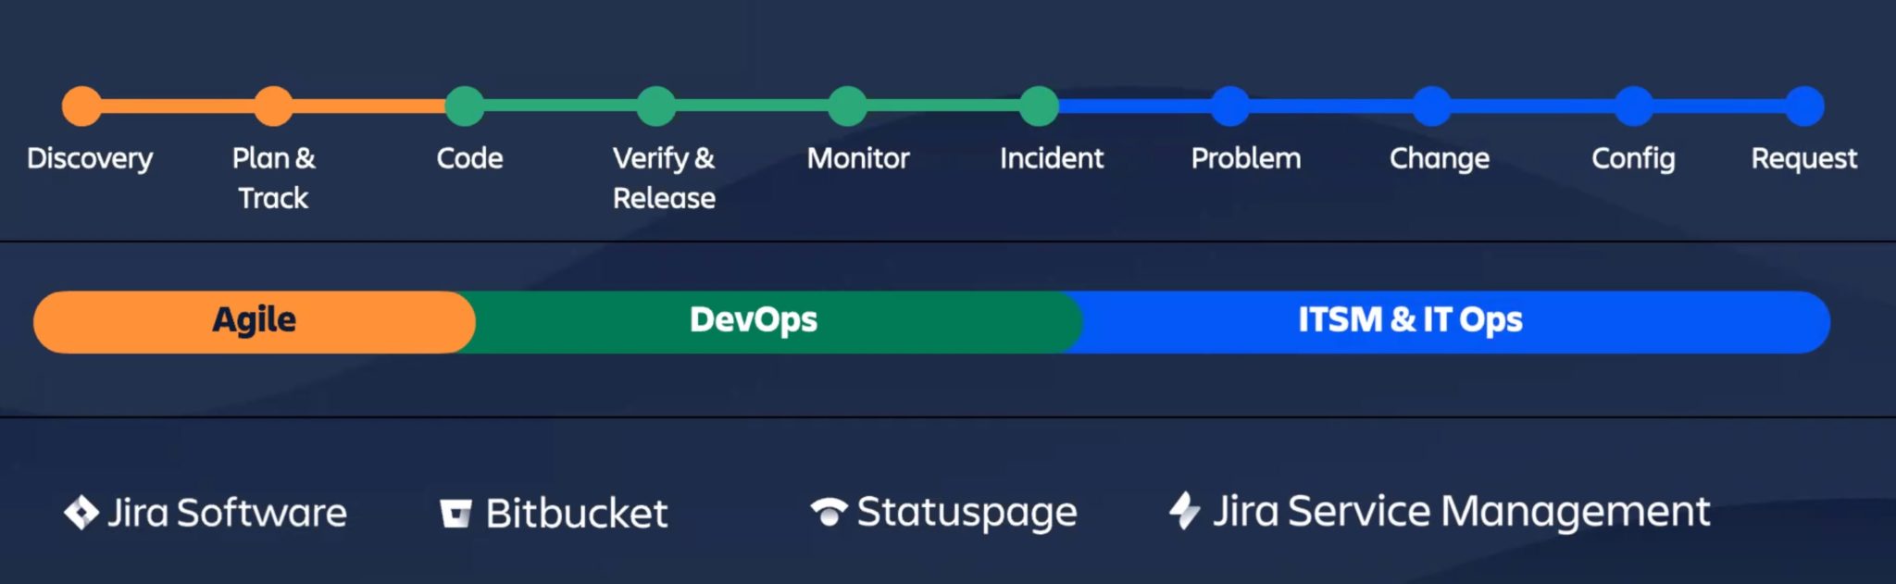Select the blue Problem timeline dot
This screenshot has width=1896, height=584.
(x=1230, y=106)
